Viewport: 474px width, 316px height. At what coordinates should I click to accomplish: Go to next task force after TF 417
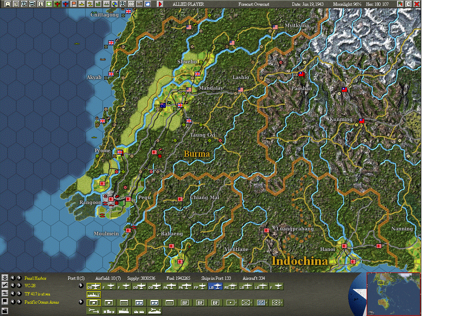pyautogui.click(x=19, y=294)
